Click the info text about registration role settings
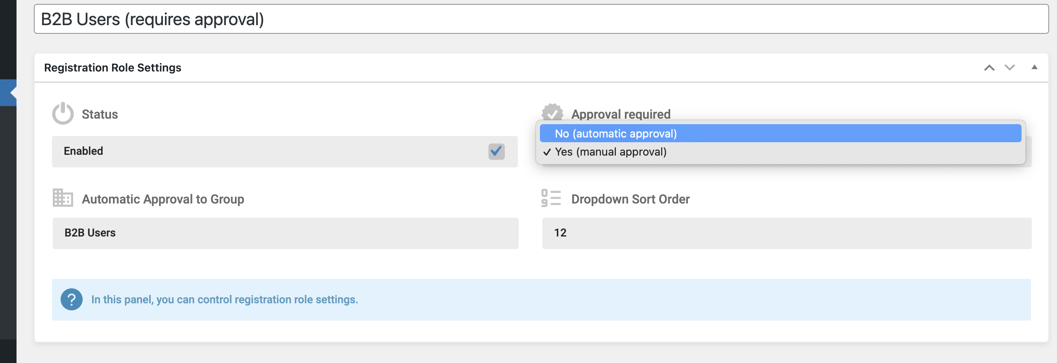 tap(224, 299)
